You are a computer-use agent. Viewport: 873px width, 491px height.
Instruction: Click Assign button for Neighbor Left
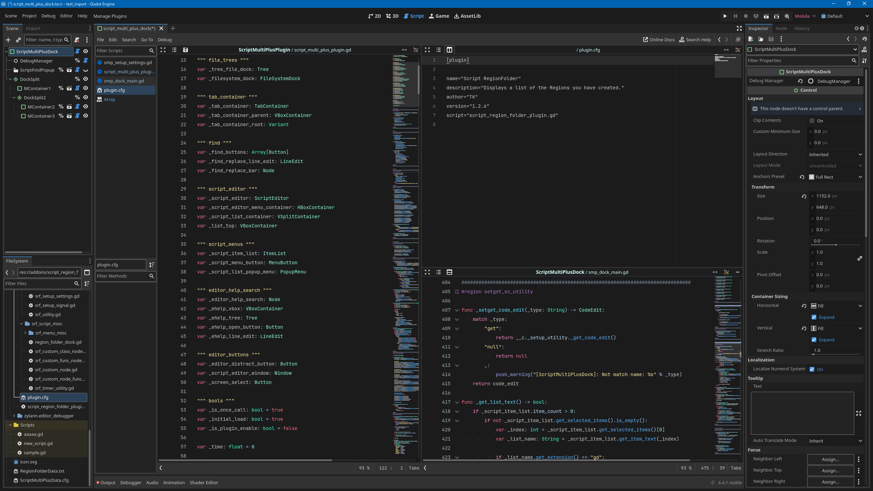click(x=830, y=459)
